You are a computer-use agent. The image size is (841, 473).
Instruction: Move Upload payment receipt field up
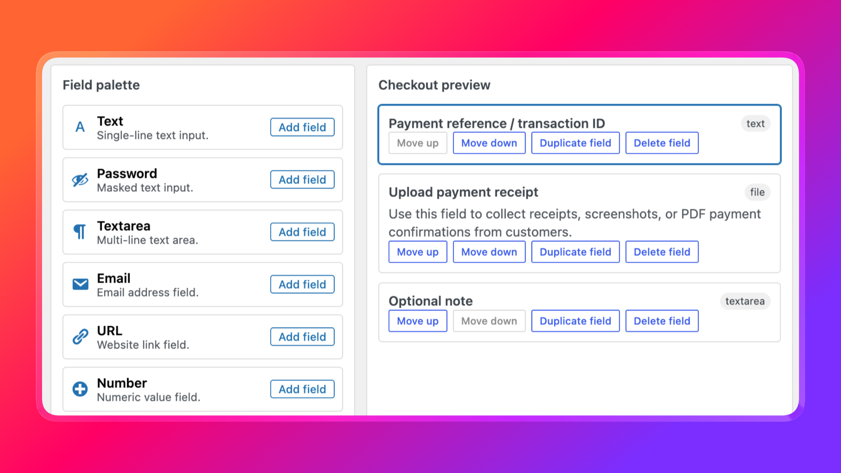(418, 252)
